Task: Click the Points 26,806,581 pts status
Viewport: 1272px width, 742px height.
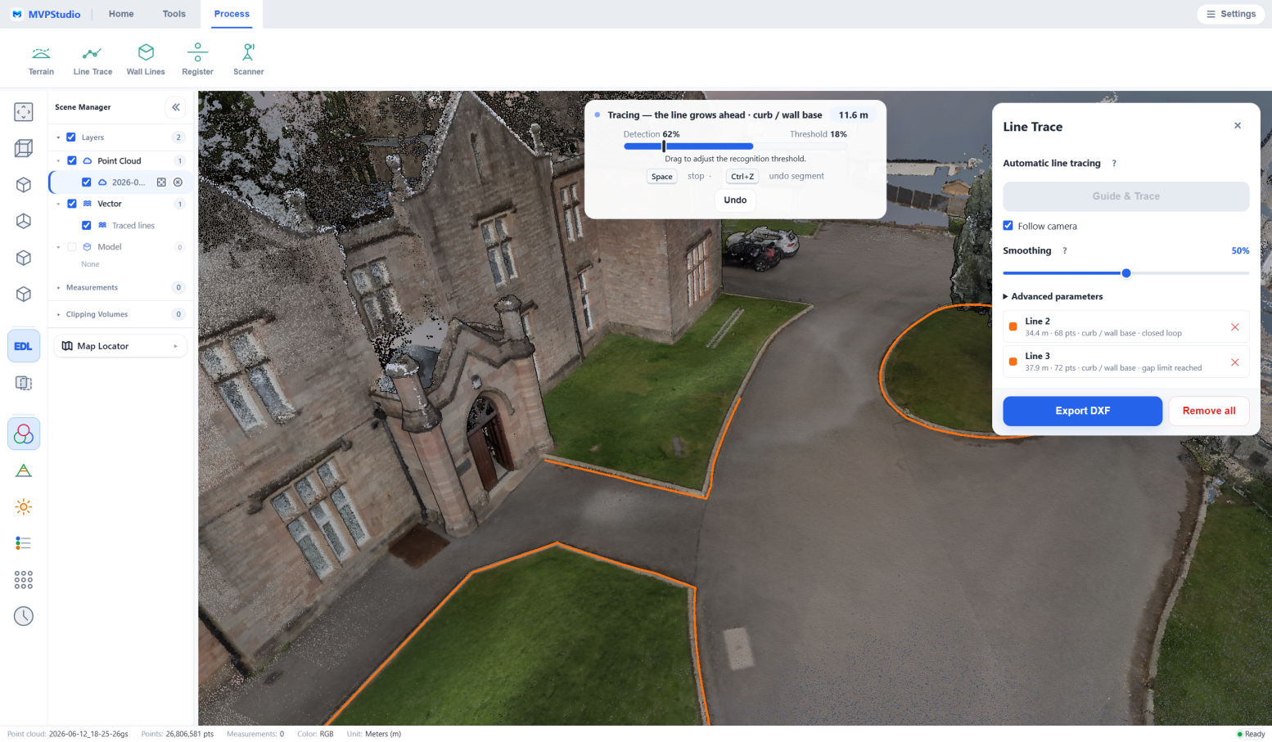Action: [177, 734]
